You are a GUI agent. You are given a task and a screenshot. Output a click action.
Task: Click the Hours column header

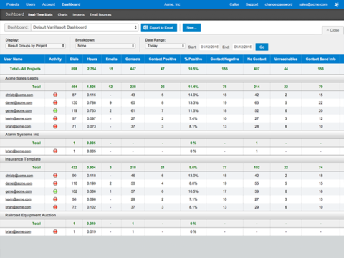(92, 59)
